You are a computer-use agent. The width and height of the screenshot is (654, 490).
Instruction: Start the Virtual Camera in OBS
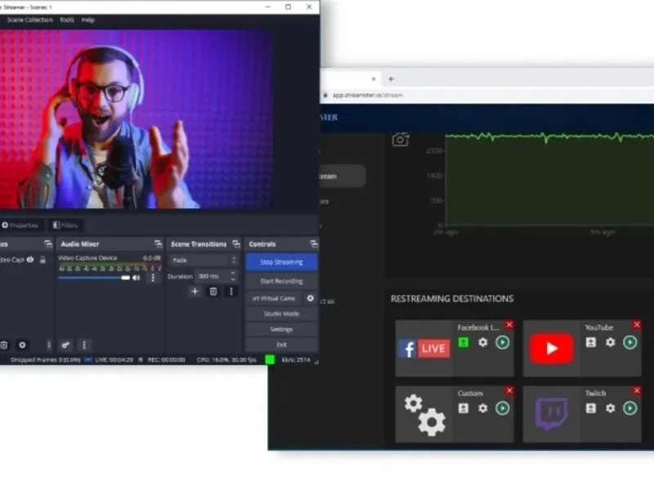click(274, 298)
